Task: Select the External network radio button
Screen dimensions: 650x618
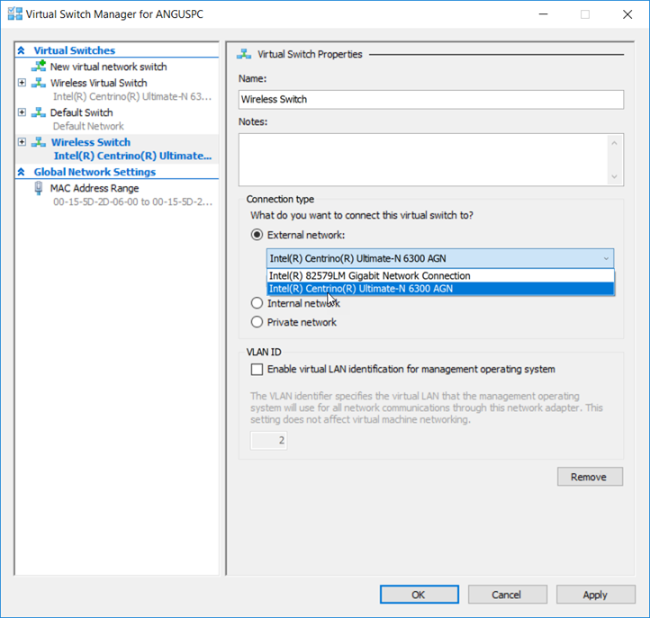Action: point(257,235)
